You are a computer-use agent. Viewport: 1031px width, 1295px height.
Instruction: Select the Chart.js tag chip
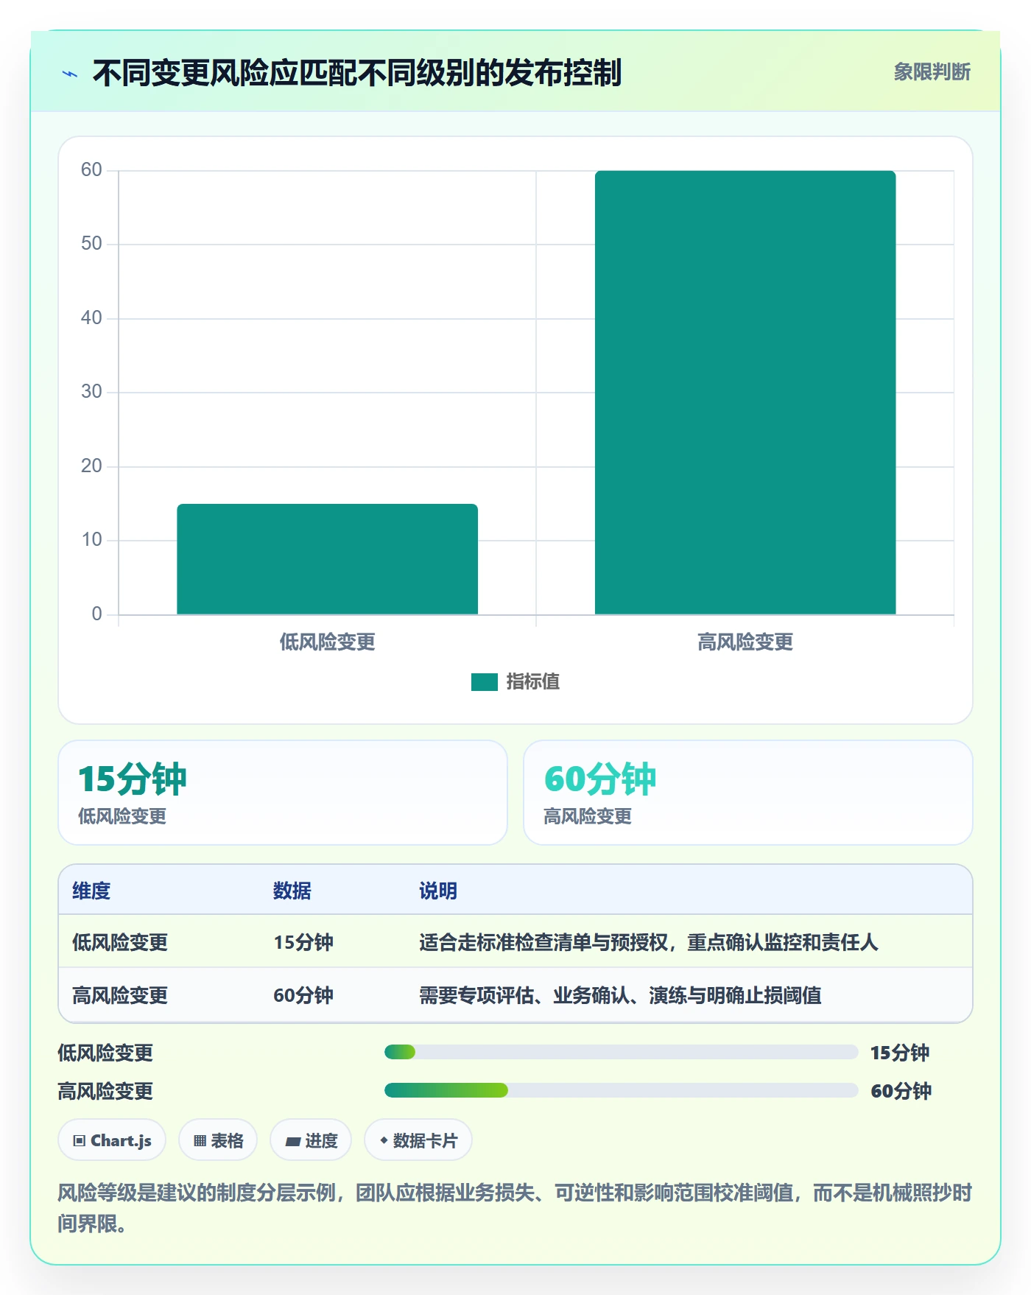tap(112, 1140)
